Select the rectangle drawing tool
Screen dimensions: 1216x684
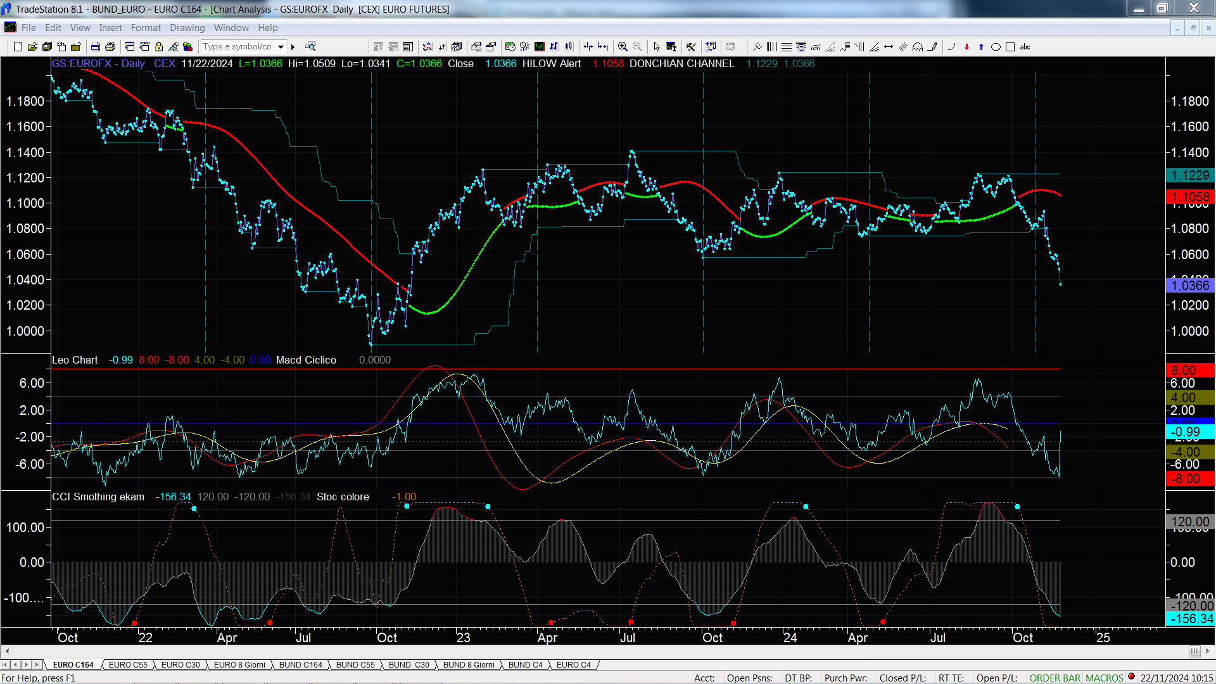click(x=1010, y=47)
